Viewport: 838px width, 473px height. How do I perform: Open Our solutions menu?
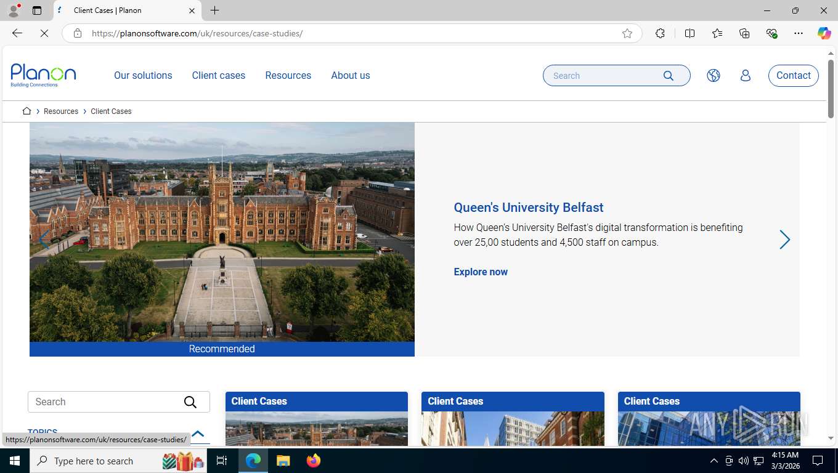tap(143, 76)
